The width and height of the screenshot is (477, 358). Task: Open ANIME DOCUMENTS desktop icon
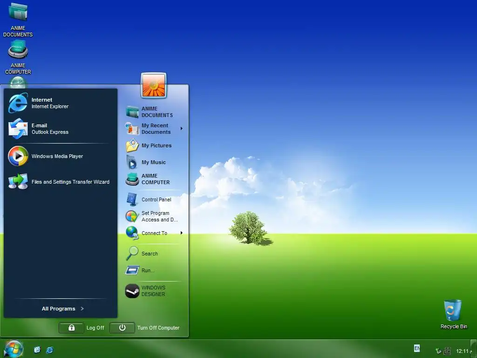[18, 12]
